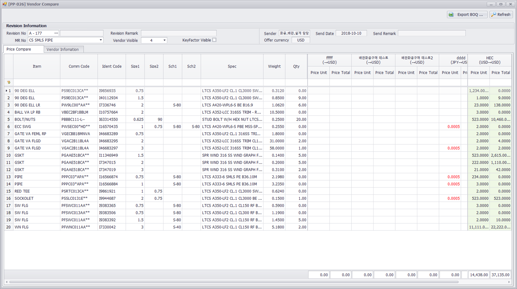The width and height of the screenshot is (517, 289).
Task: Open the Revision No ellipsis lookup
Action: [x=56, y=33]
